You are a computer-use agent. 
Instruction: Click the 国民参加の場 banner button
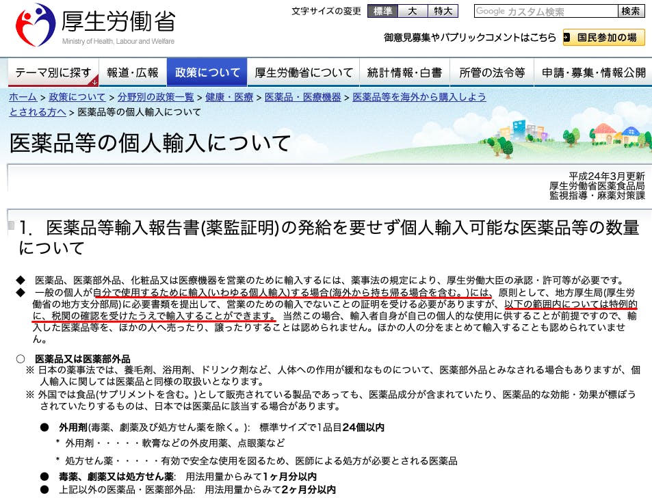pyautogui.click(x=603, y=38)
